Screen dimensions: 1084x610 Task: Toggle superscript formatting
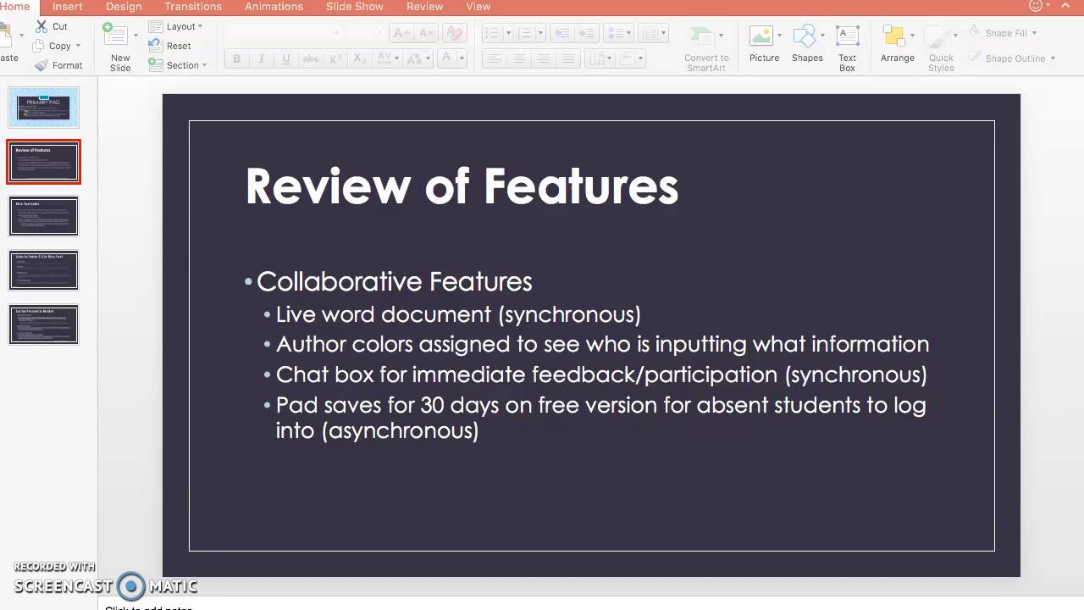coord(335,58)
